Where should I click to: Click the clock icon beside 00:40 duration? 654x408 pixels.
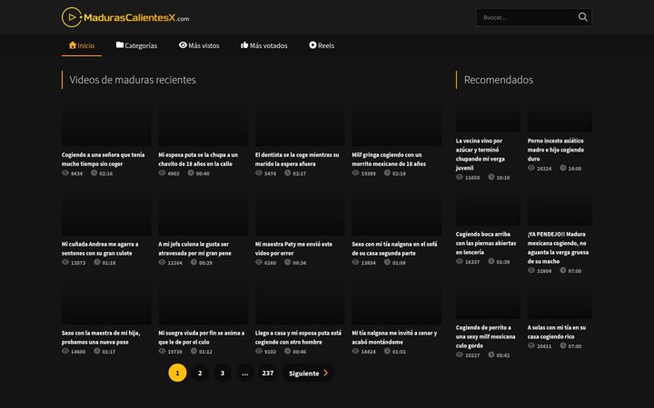click(x=191, y=173)
